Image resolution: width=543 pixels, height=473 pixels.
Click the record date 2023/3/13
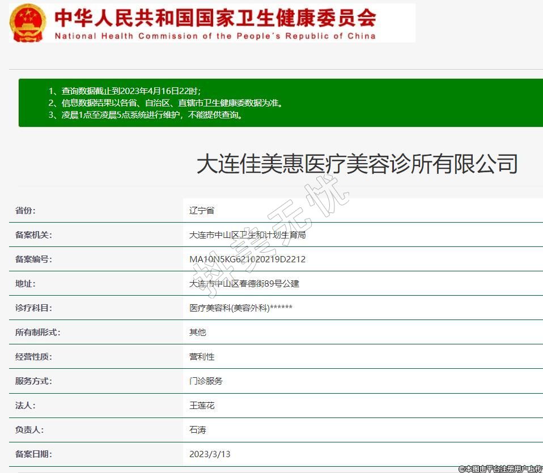(x=210, y=454)
